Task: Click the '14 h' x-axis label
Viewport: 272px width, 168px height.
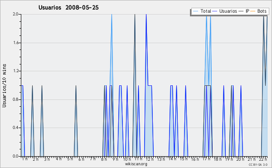Action: (172, 159)
